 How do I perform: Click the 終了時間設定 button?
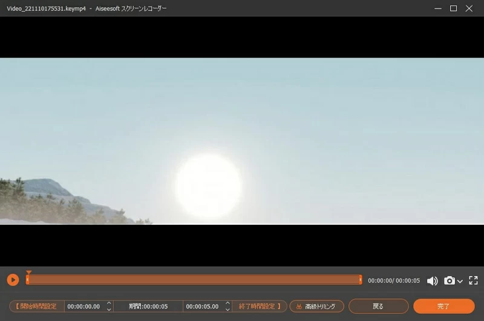click(258, 306)
